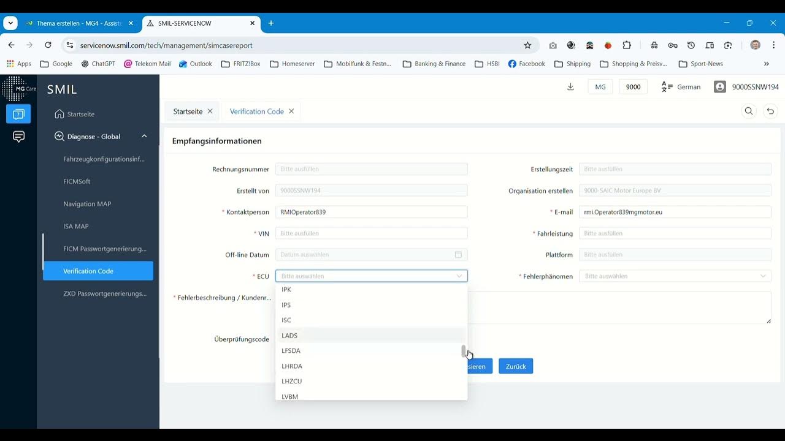
Task: Switch to the Startseite tab
Action: pyautogui.click(x=188, y=111)
